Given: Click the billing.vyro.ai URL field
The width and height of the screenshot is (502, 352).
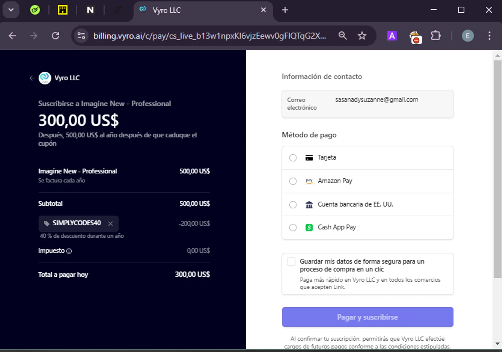Looking at the screenshot, I should tap(210, 36).
